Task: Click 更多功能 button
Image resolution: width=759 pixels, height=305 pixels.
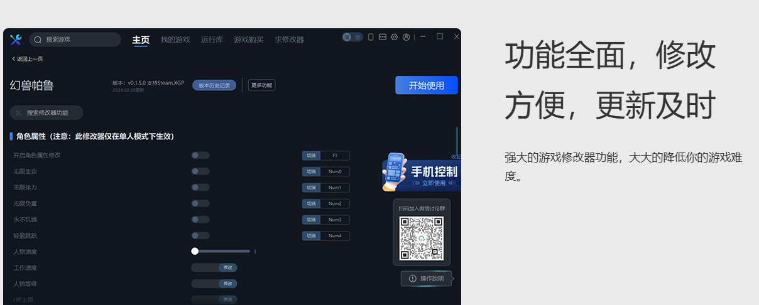Action: (261, 85)
